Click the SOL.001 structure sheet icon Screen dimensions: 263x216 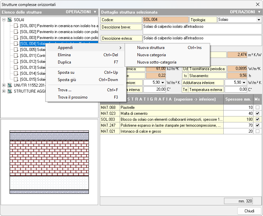(16, 26)
